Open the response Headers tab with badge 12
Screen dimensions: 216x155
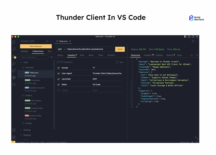(x=149, y=55)
